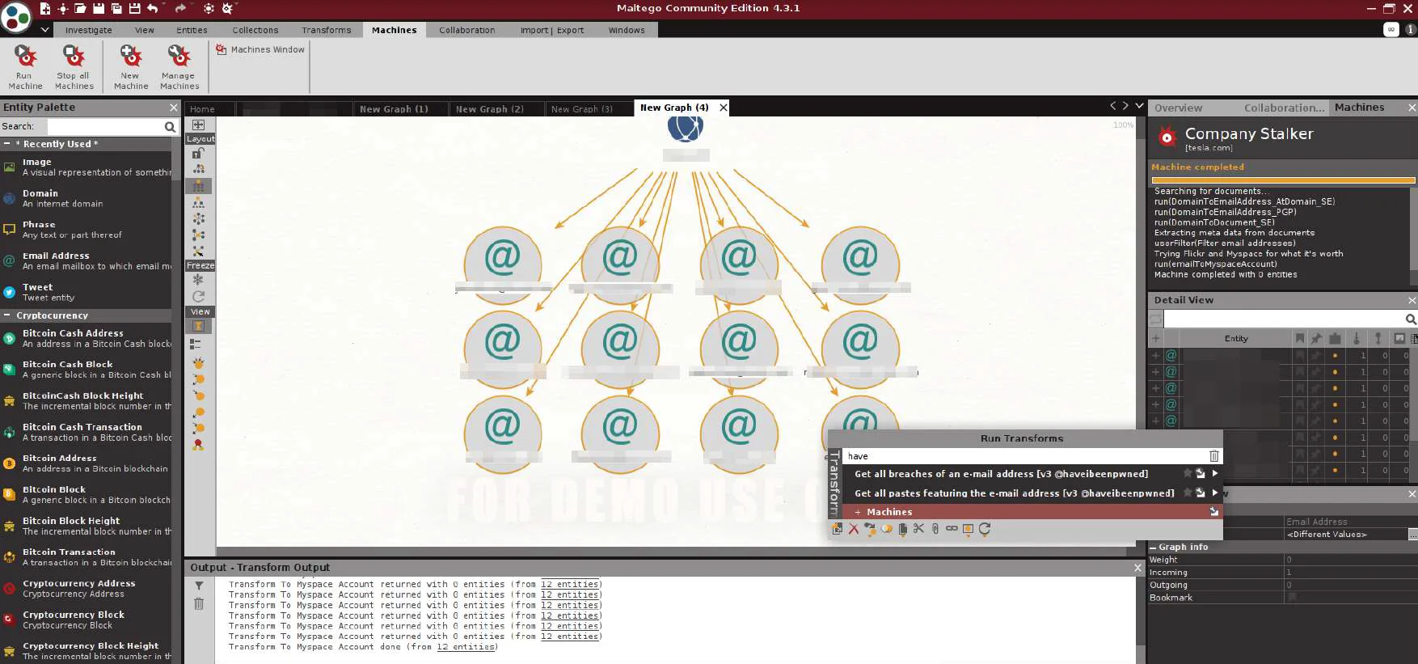Click the scissors cut icon
This screenshot has height=664, width=1418.
[x=918, y=529]
